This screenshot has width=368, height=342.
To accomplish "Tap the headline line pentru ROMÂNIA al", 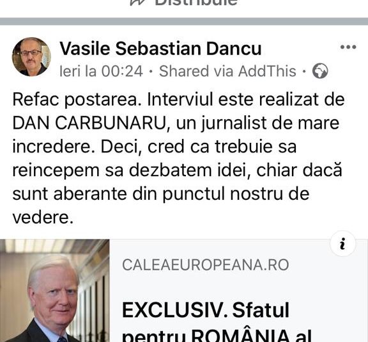I will 217,336.
